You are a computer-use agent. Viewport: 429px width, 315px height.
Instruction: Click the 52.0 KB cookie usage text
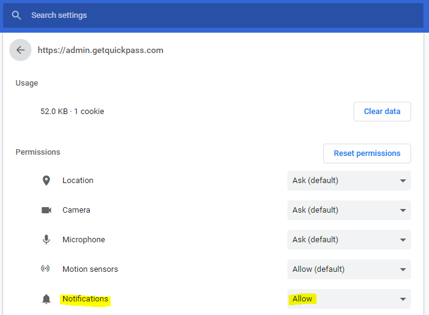(72, 112)
